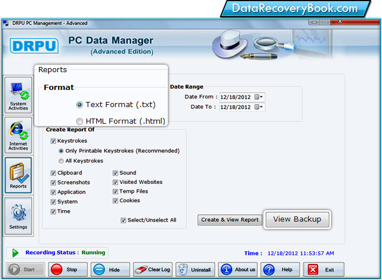Toggle the Time checkbox
Screen dimensions: 382x280
point(53,212)
